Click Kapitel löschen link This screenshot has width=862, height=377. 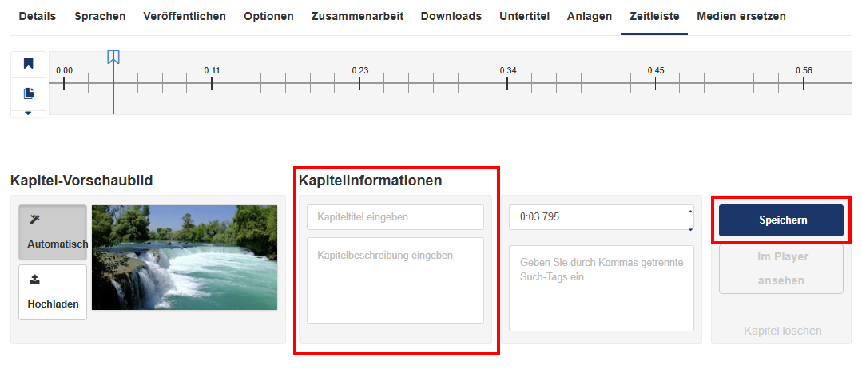783,331
